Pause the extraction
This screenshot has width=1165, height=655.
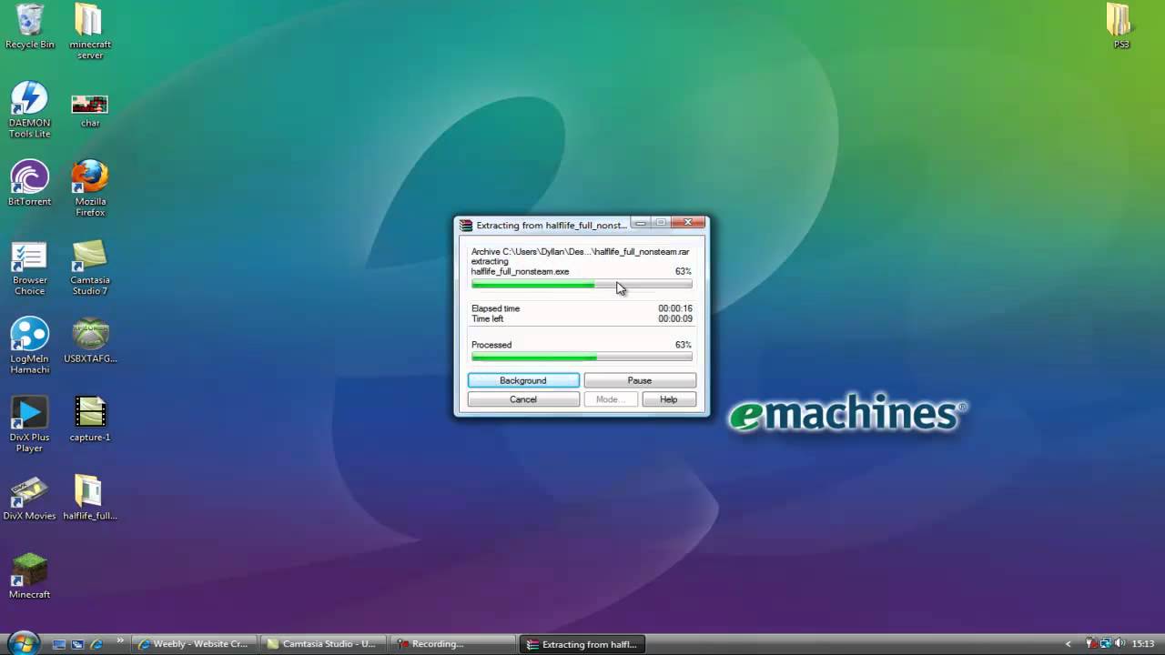tap(640, 380)
